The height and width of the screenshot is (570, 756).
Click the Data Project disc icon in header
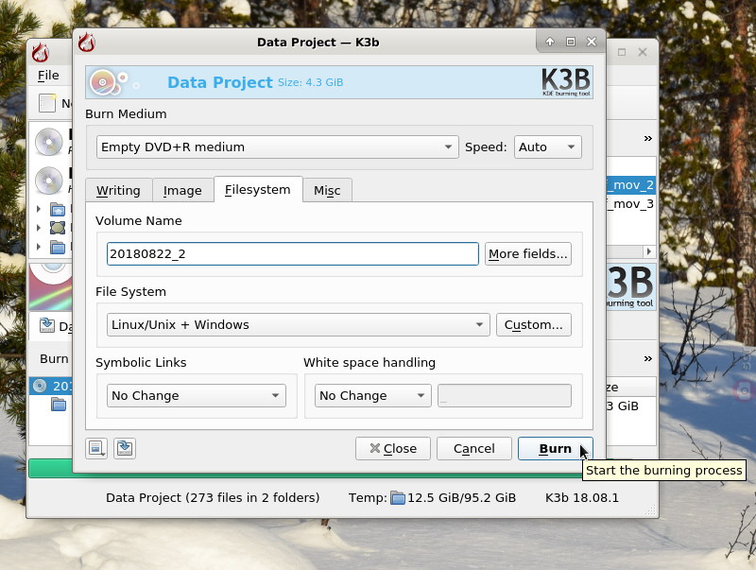(103, 82)
